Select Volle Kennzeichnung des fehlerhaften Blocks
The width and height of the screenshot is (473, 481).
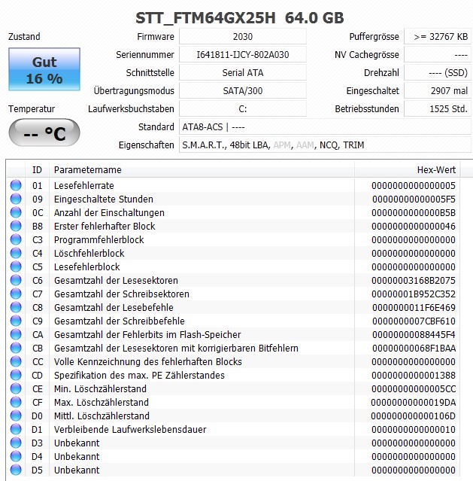[x=148, y=361]
